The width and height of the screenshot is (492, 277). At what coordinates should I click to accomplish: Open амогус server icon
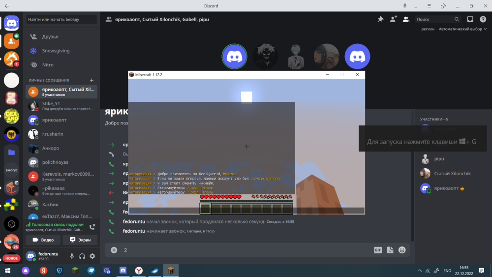(x=12, y=170)
